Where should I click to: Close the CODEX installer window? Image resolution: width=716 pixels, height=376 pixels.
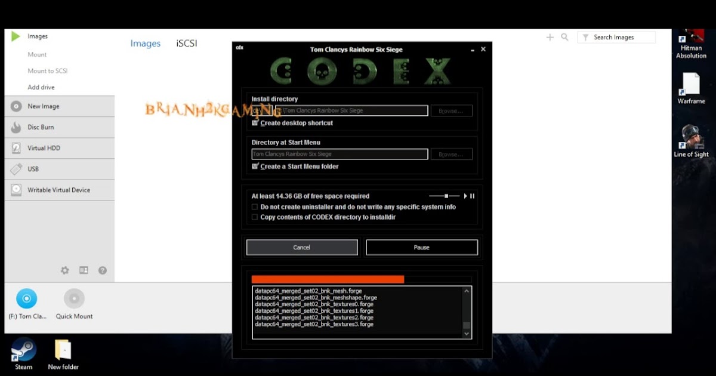483,49
